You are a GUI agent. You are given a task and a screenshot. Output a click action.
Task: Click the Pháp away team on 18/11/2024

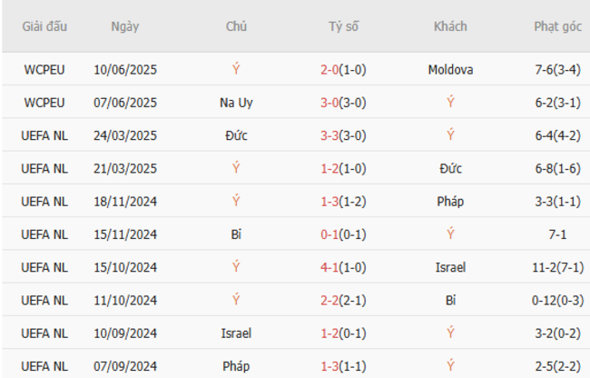(x=450, y=201)
